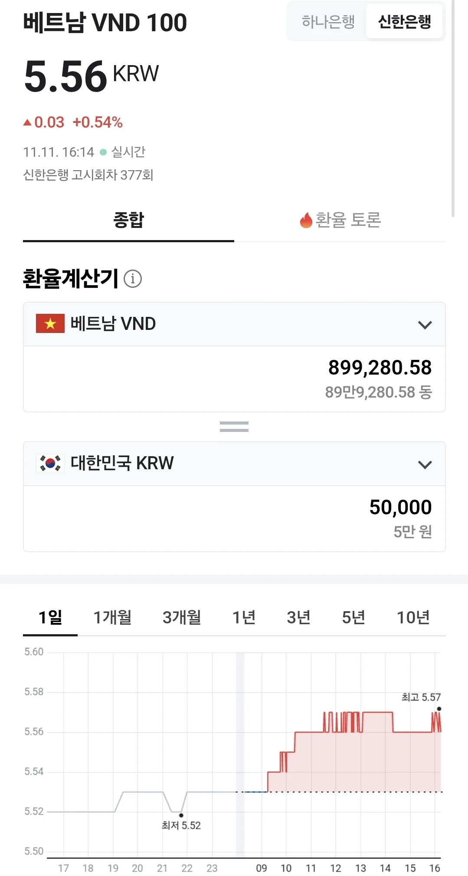Switch chart to 10년 range
Image resolution: width=468 pixels, height=876 pixels.
[413, 617]
